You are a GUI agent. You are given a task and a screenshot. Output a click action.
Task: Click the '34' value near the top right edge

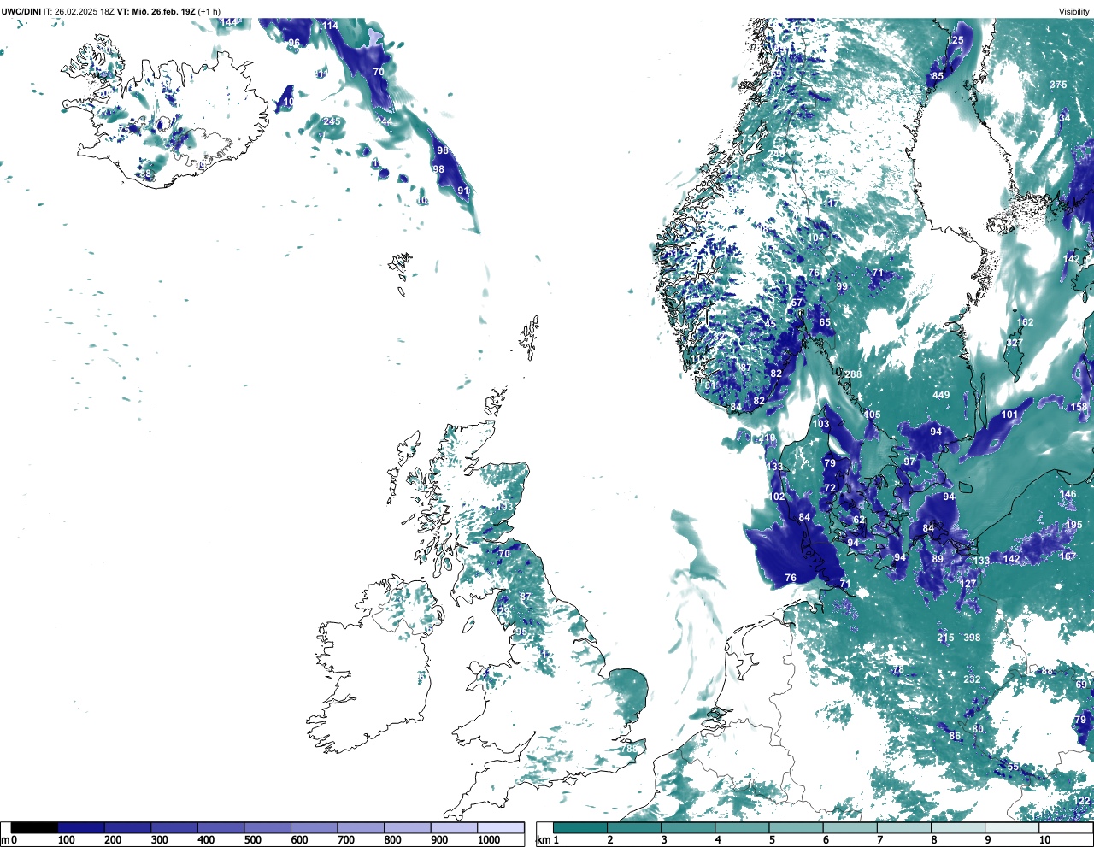[x=1065, y=117]
